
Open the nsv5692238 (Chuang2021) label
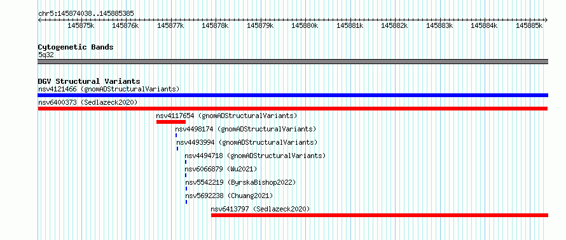point(229,196)
